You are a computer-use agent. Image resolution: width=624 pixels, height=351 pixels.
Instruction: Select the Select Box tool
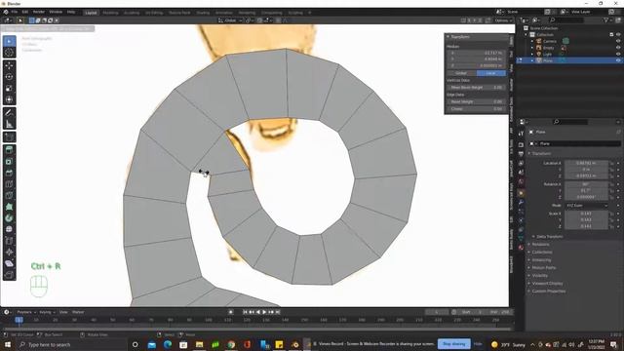point(10,41)
